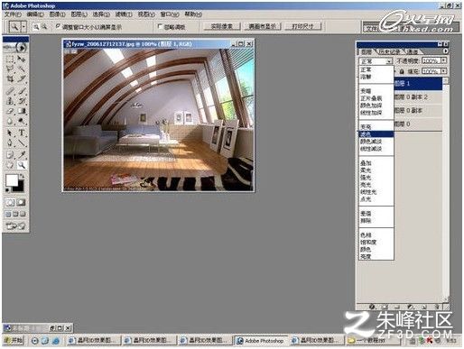Screen dimensions: 464x349
Task: Select the Zoom magnifier tool in toolbox
Action: point(22,165)
